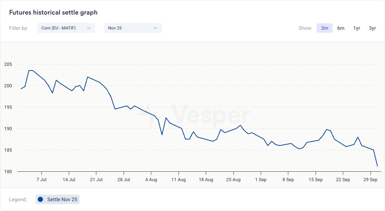Show the 1yr historical range
The height and width of the screenshot is (211, 385).
tap(357, 28)
